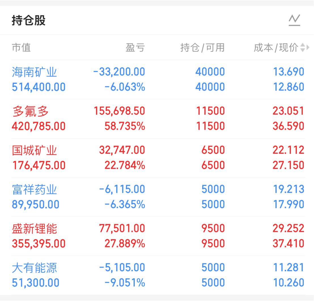This screenshot has width=314, height=301.
Task: Expand more columns with the right arrow
Action: [x=308, y=48]
